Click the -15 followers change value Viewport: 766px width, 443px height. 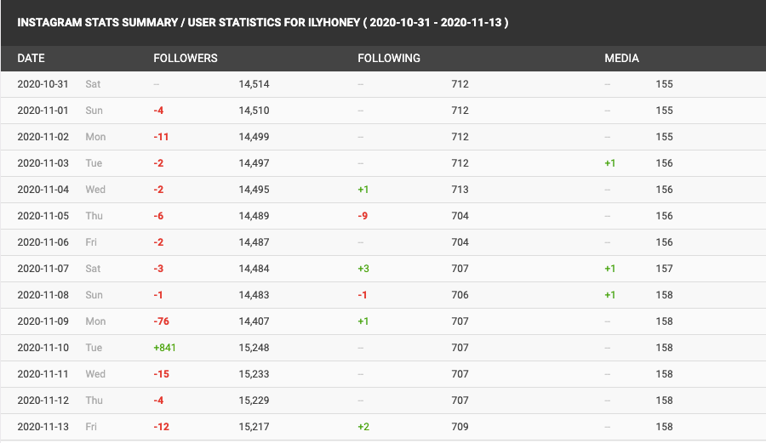162,374
